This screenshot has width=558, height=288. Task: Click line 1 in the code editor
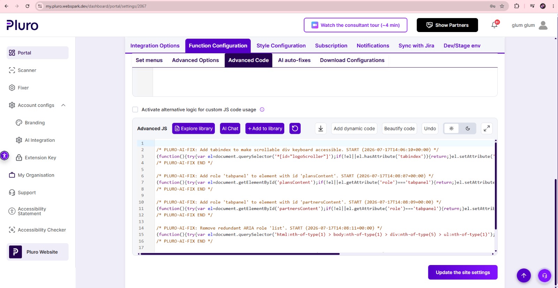tap(324, 143)
